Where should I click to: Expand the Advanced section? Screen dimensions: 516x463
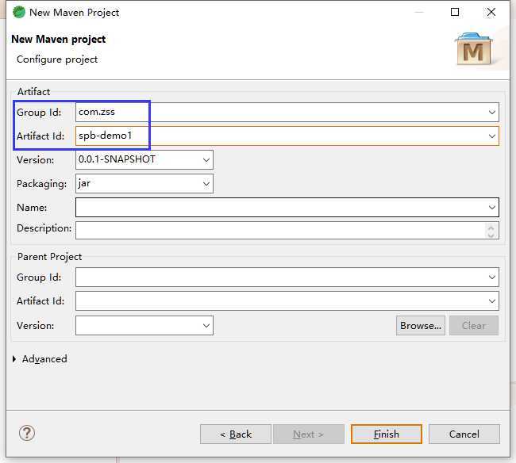click(14, 359)
